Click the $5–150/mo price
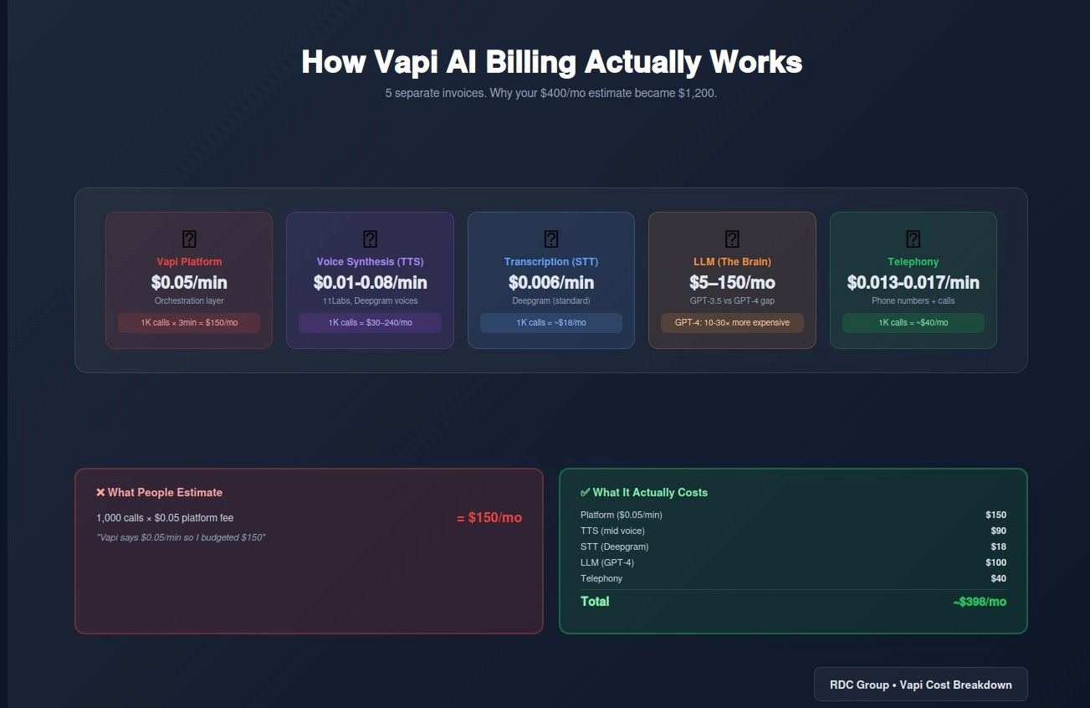 click(x=732, y=282)
